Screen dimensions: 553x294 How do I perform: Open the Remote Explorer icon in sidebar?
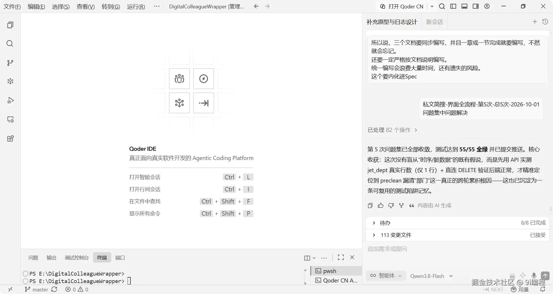click(10, 119)
